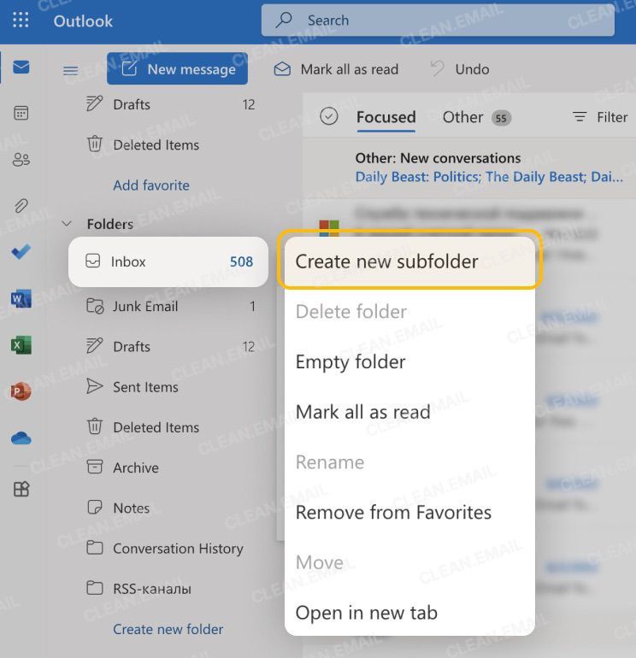636x658 pixels.
Task: Click the grayed Delete folder entry
Action: coord(409,311)
